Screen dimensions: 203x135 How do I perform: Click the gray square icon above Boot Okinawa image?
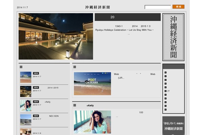click(75, 67)
